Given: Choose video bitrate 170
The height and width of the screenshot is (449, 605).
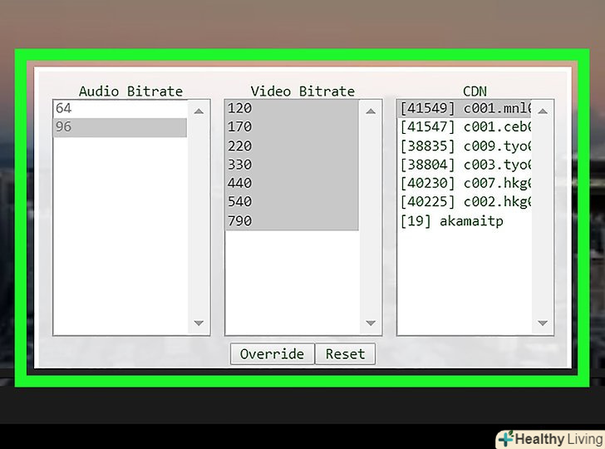Looking at the screenshot, I should pyautogui.click(x=291, y=127).
